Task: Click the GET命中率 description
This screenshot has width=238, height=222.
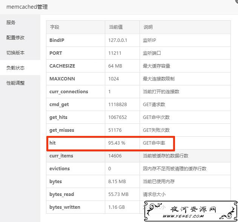Action: click(x=154, y=143)
